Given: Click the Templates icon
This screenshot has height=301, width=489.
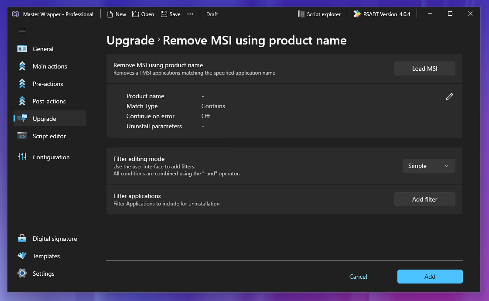Looking at the screenshot, I should click(22, 256).
